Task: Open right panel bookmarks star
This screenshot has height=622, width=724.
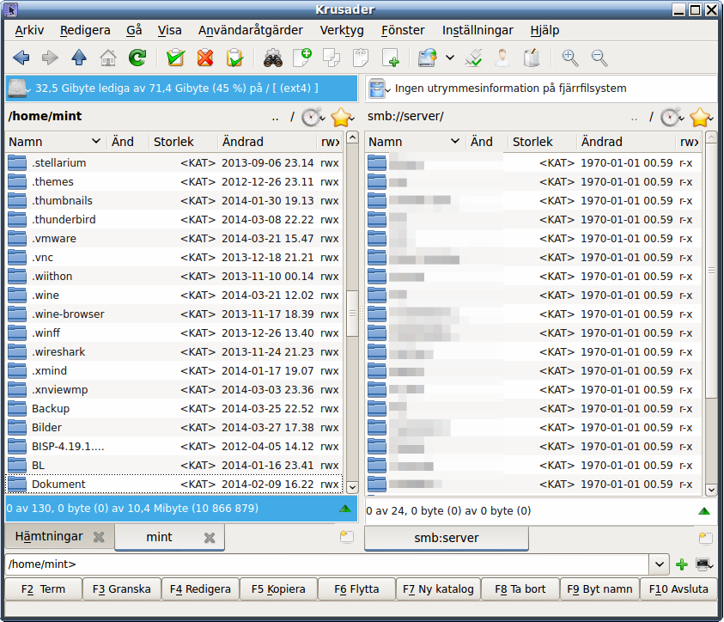Action: tap(701, 117)
